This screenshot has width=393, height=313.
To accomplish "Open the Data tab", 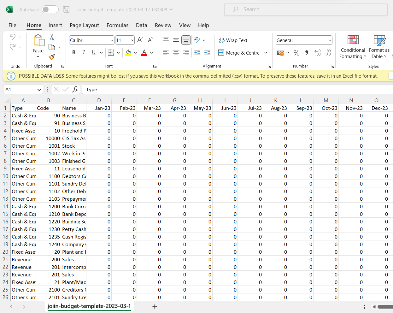I will point(141,25).
